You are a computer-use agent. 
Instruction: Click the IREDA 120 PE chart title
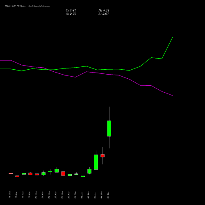coord(27,6)
